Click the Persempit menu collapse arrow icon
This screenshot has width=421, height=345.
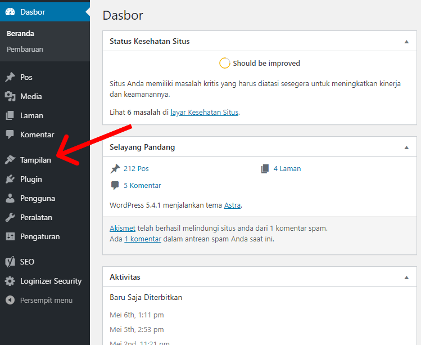(10, 300)
